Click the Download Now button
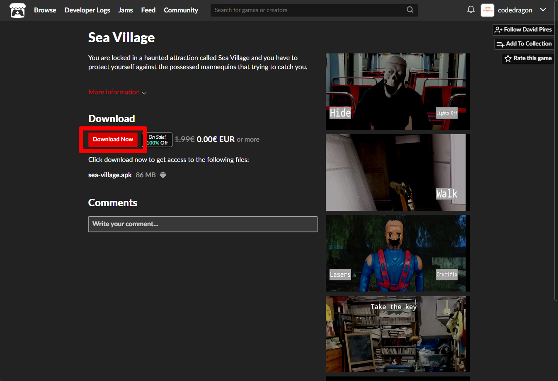 pyautogui.click(x=113, y=139)
